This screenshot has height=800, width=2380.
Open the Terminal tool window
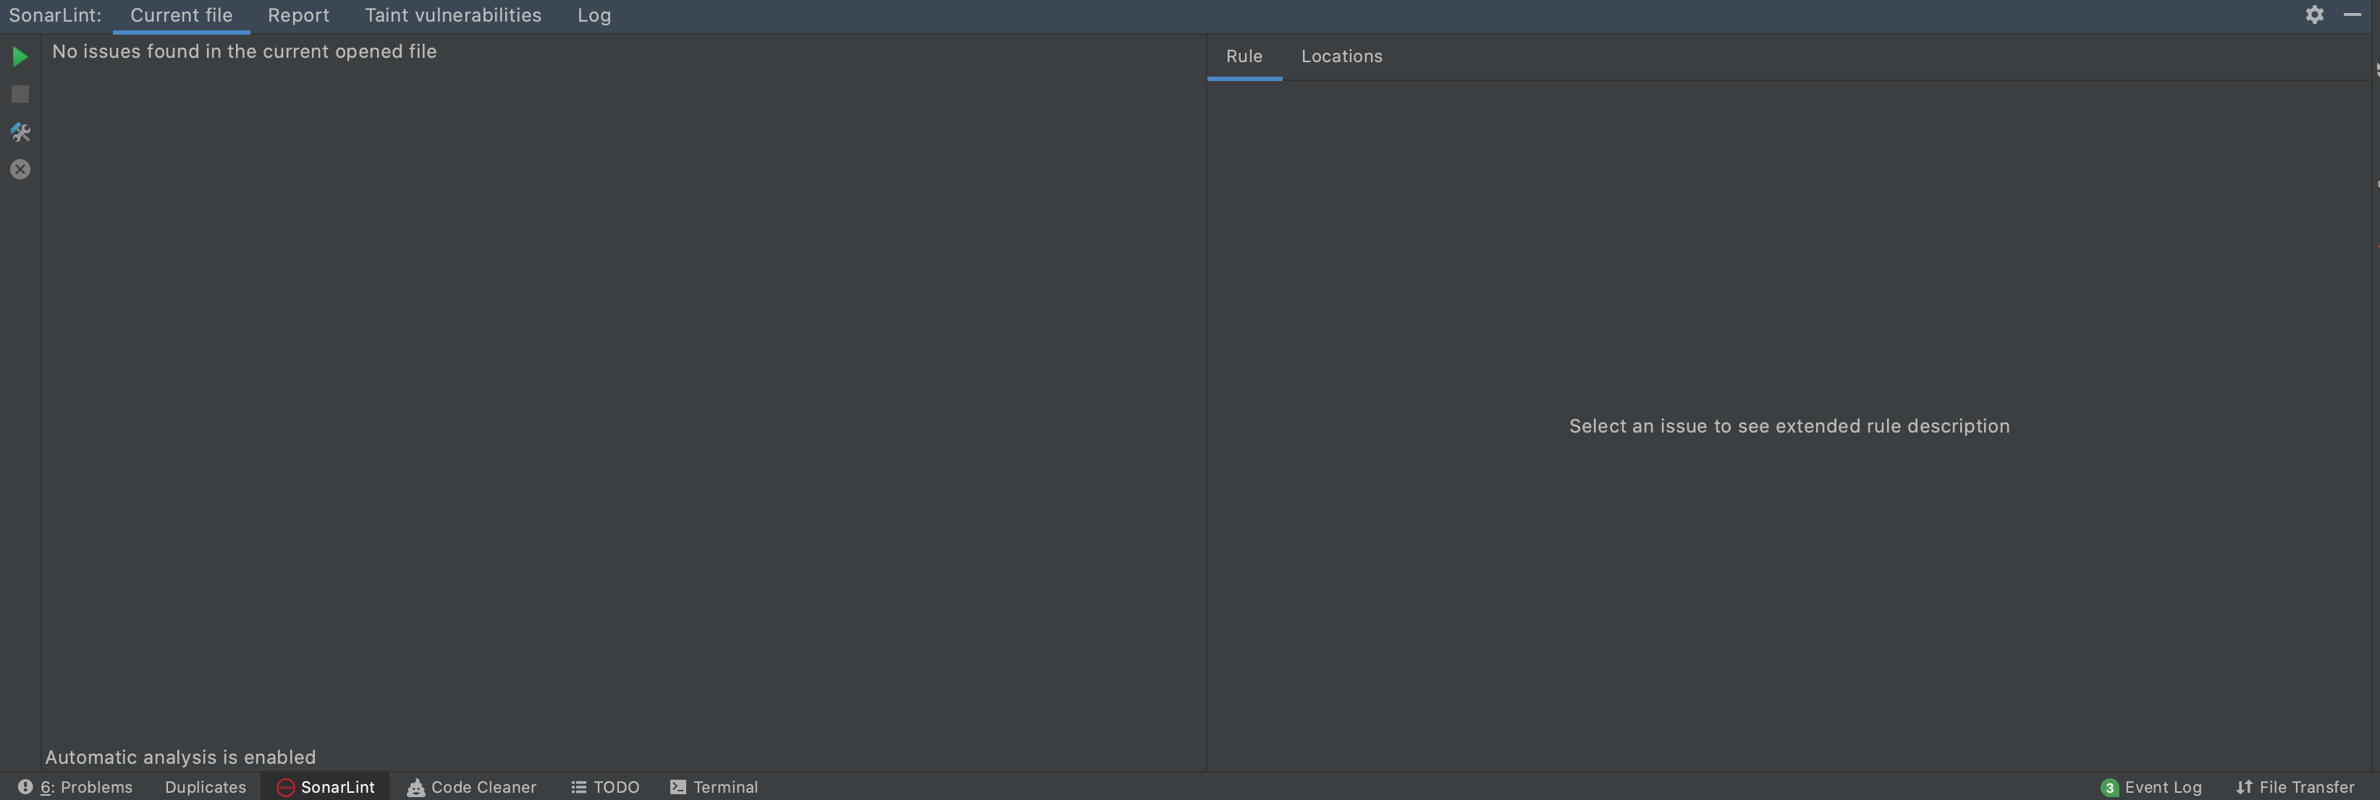click(713, 787)
